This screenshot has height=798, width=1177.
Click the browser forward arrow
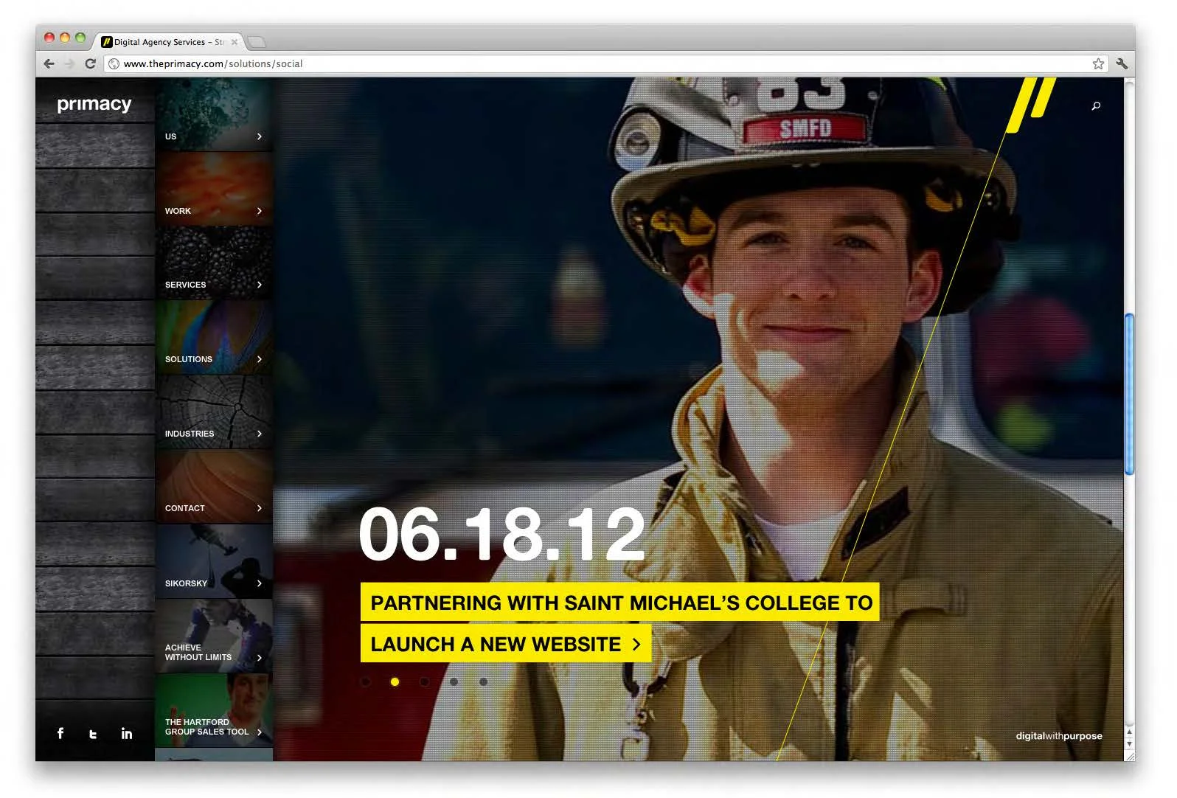point(70,63)
